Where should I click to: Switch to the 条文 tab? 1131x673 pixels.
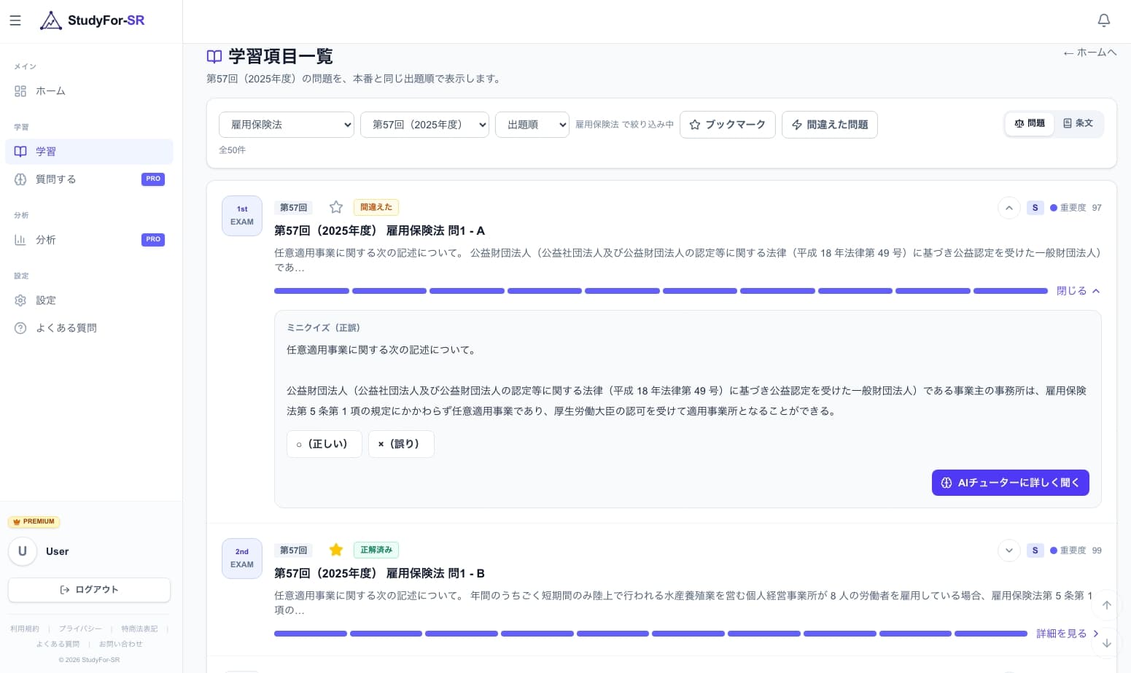pyautogui.click(x=1078, y=123)
